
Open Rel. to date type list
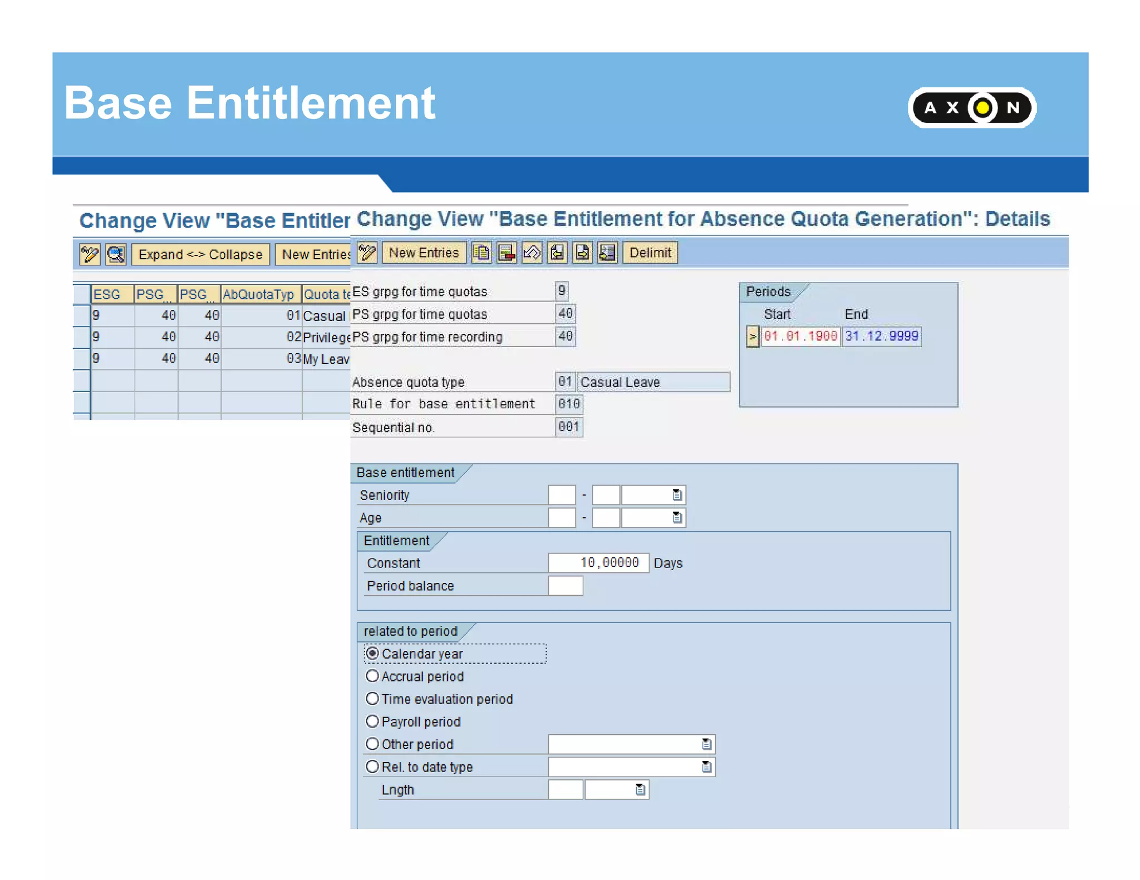[706, 767]
